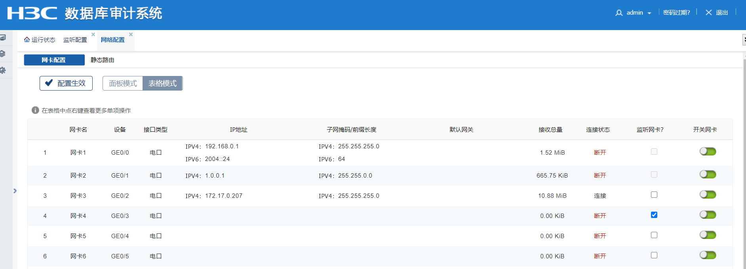Click the X icon beside 退出

[709, 13]
